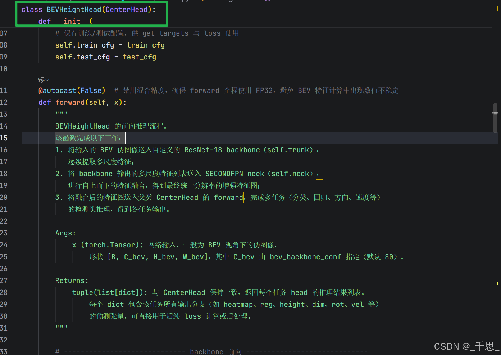Click the run icon above the @autocast decorator

click(41, 79)
